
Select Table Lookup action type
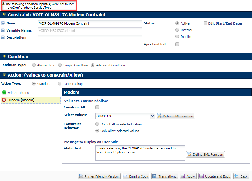pyautogui.click(x=60, y=83)
